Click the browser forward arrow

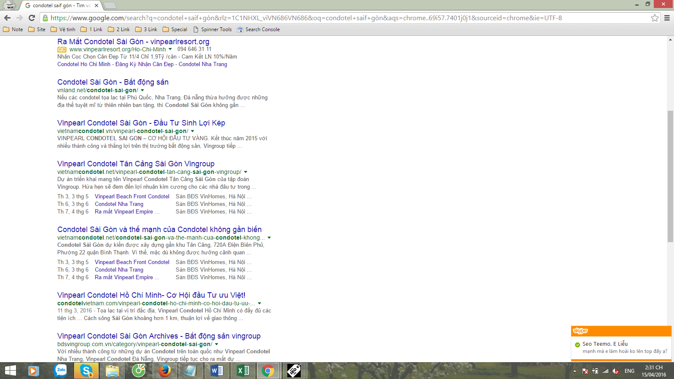(x=19, y=18)
